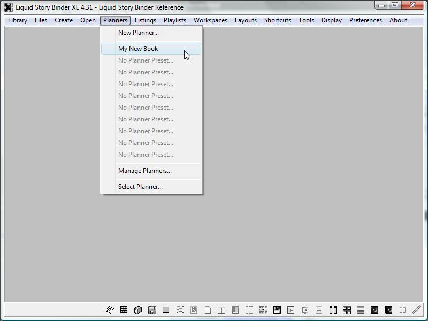Viewport: 428px width, 321px height.
Task: Click the three horizontal bars icon
Action: click(x=361, y=310)
